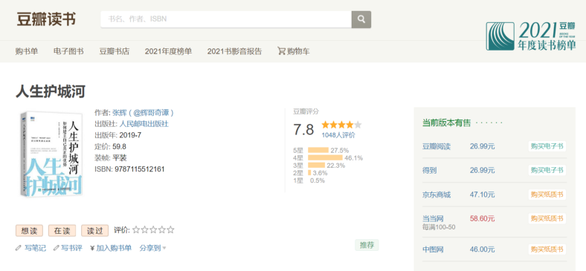
Task: Open the 电子图书 nav item
Action: pyautogui.click(x=68, y=51)
